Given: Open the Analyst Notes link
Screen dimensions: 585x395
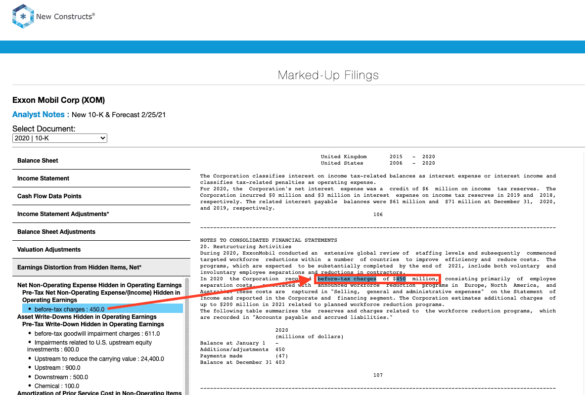Looking at the screenshot, I should pos(39,115).
